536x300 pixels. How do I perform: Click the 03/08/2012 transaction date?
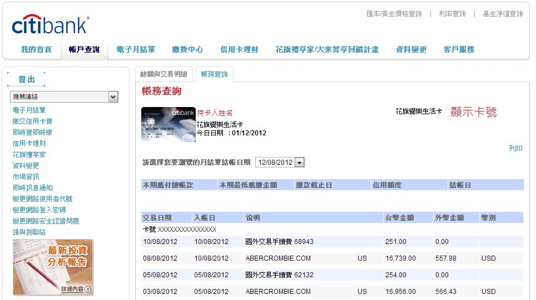pyautogui.click(x=160, y=292)
